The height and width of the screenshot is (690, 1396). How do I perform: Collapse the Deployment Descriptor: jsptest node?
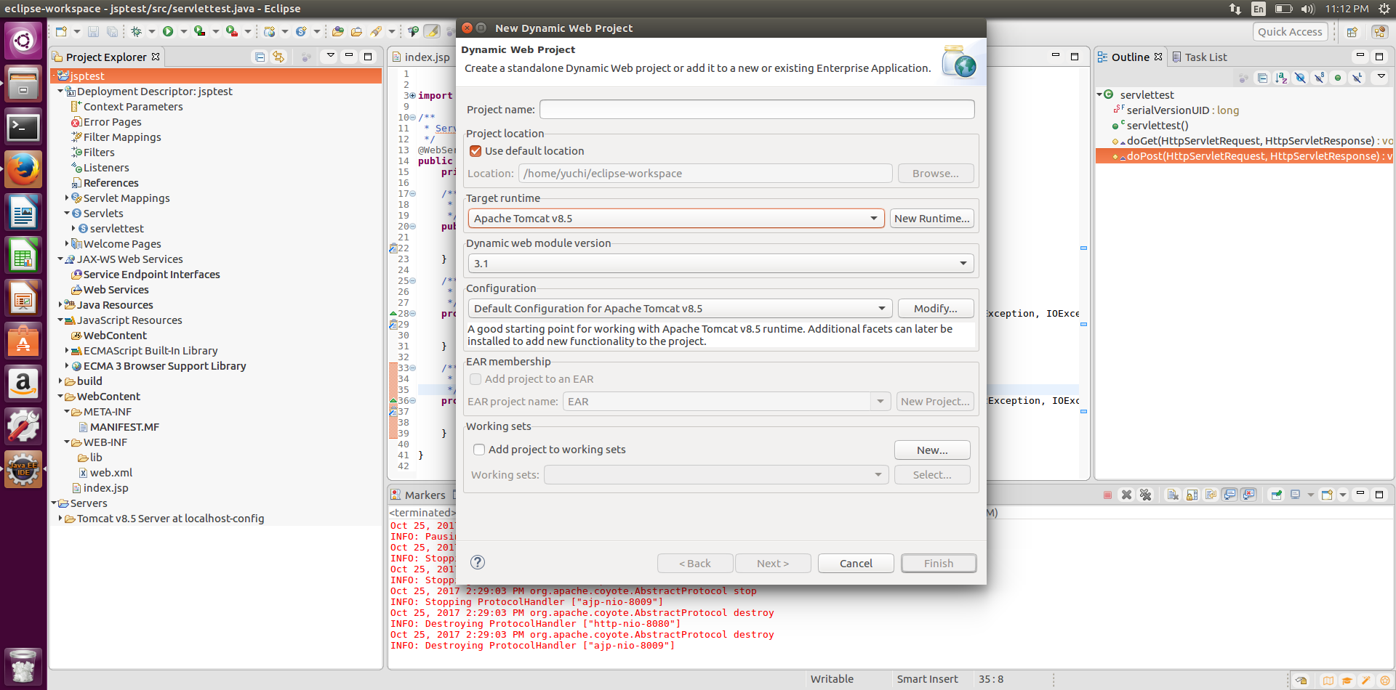pyautogui.click(x=60, y=92)
